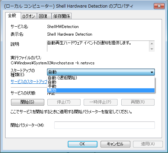This screenshot has width=168, height=153.
Task: Open the 依存関係 tab
Action: pos(62,16)
